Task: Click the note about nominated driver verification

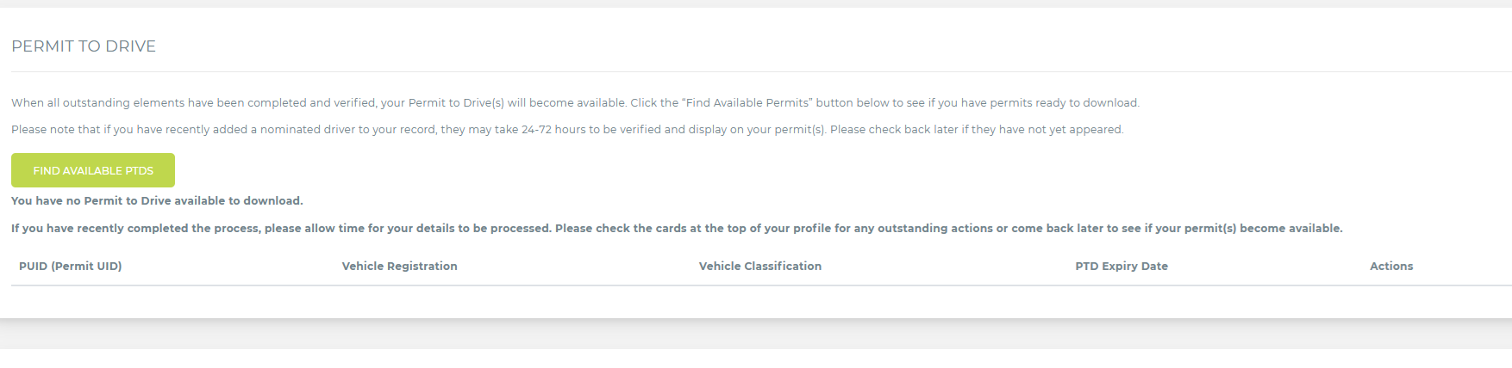Action: (259, 130)
